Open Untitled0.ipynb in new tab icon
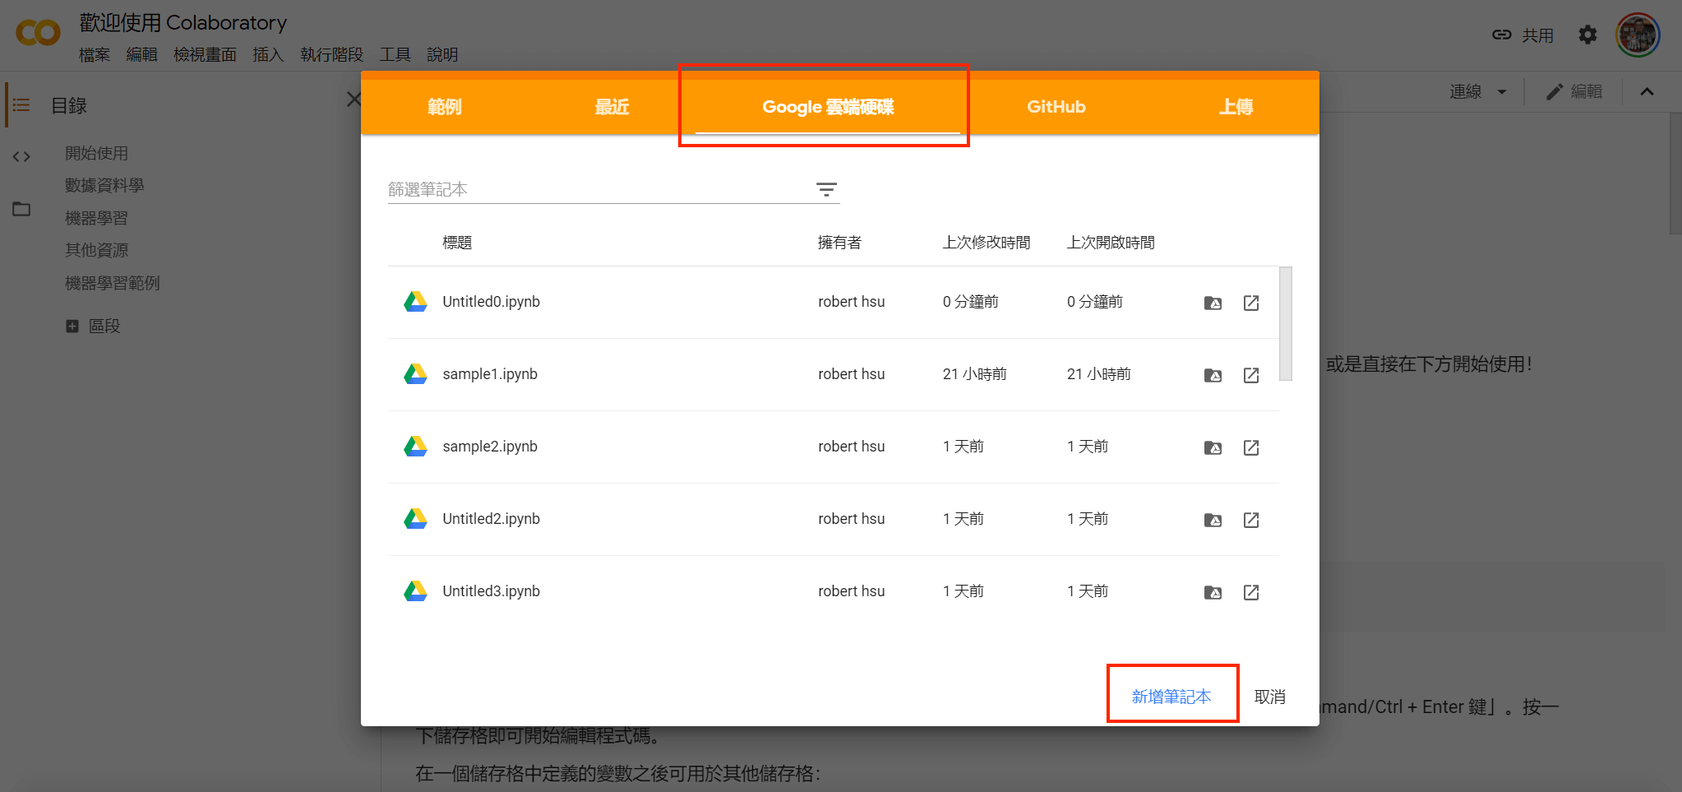1682x792 pixels. (1251, 303)
